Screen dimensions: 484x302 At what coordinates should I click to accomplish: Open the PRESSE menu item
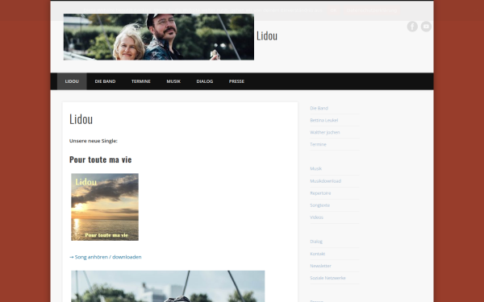[236, 81]
